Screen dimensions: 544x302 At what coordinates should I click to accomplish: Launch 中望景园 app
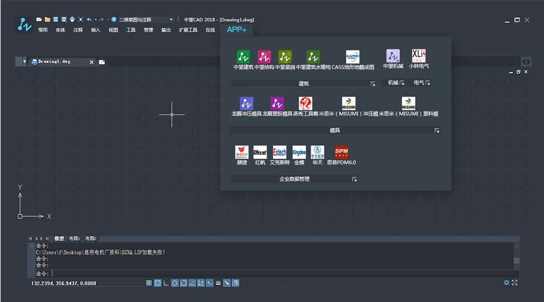[285, 60]
